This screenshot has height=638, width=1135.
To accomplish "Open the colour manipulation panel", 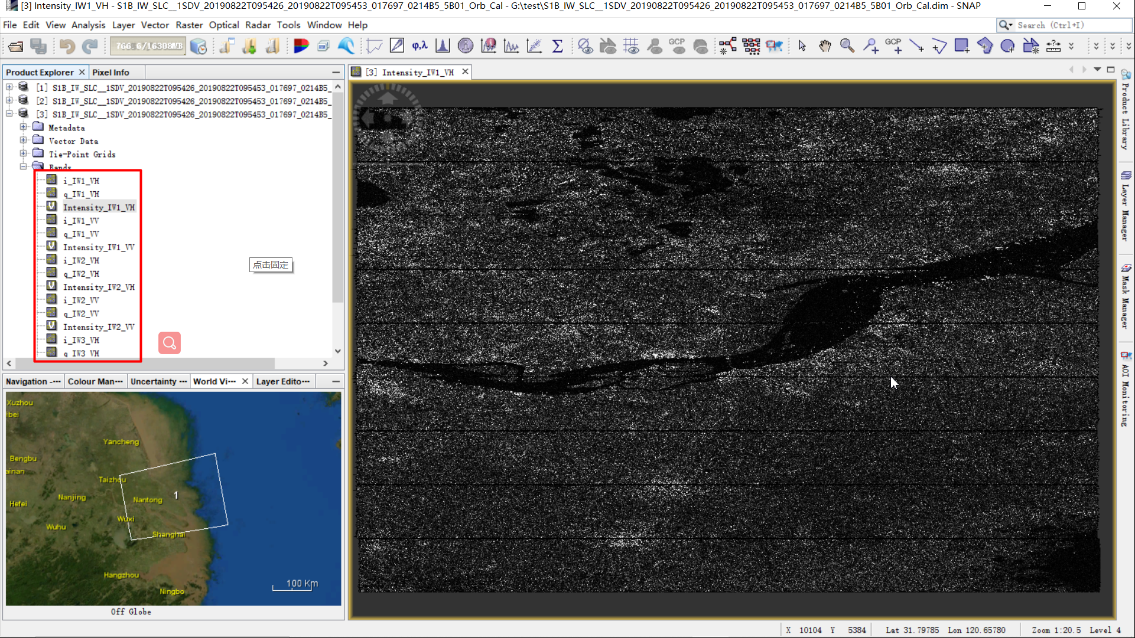I will click(95, 381).
